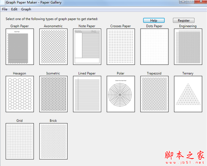The width and height of the screenshot is (207, 166).
Task: Close the Graph Paper Maker window
Action: (201, 2)
